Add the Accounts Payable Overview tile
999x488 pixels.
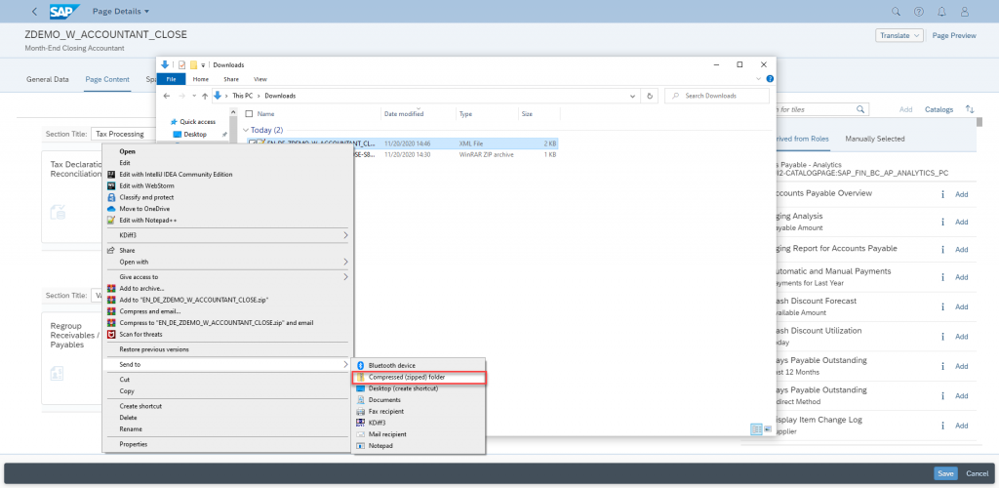click(x=961, y=194)
